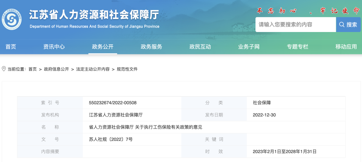
Task: Click the 关键词 label cell
Action: tap(214, 139)
